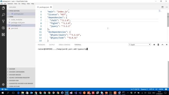Open the Search view in activity bar
This screenshot has height=95, width=169.
pos(3,15)
